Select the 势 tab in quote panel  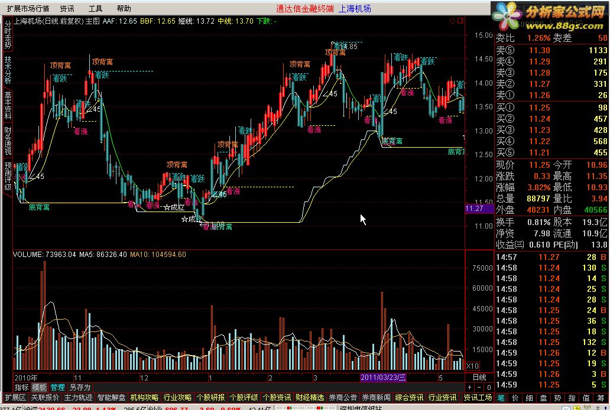pos(558,398)
